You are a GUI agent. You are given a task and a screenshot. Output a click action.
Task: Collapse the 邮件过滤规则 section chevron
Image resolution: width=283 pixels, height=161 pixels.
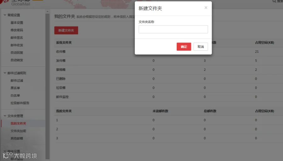point(5,73)
